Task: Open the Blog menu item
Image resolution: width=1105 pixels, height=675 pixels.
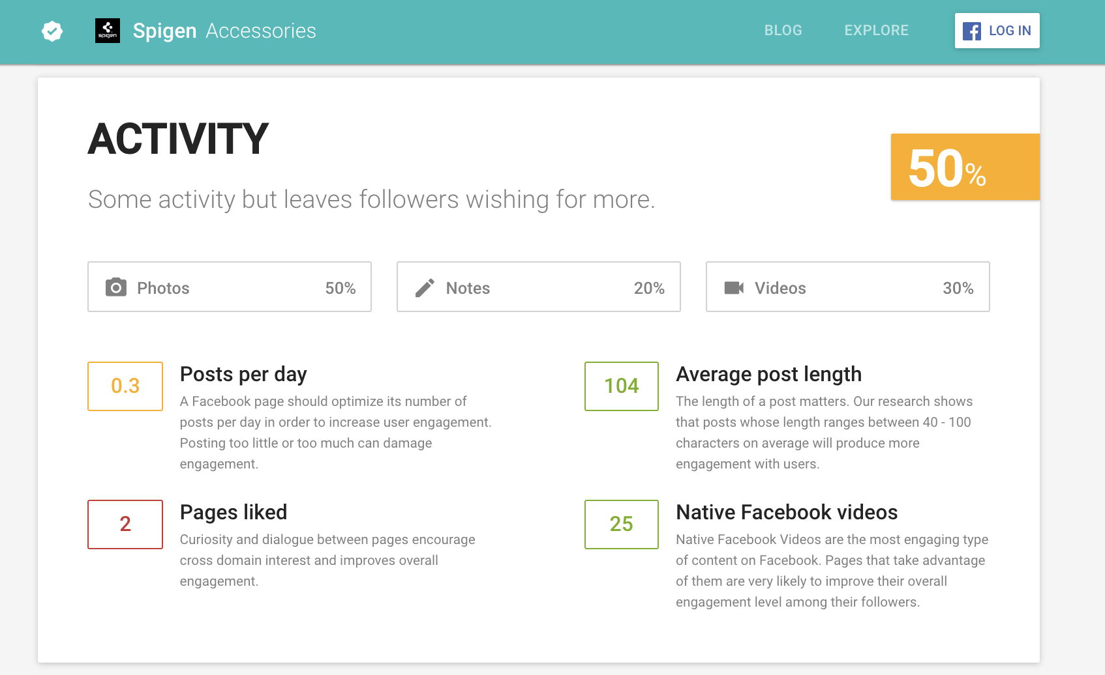Action: click(783, 31)
